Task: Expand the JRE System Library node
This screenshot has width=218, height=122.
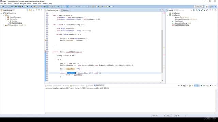Action: 4,25
